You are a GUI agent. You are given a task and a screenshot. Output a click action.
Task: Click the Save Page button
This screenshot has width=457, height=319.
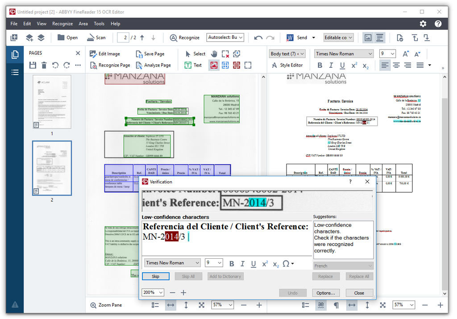click(150, 54)
